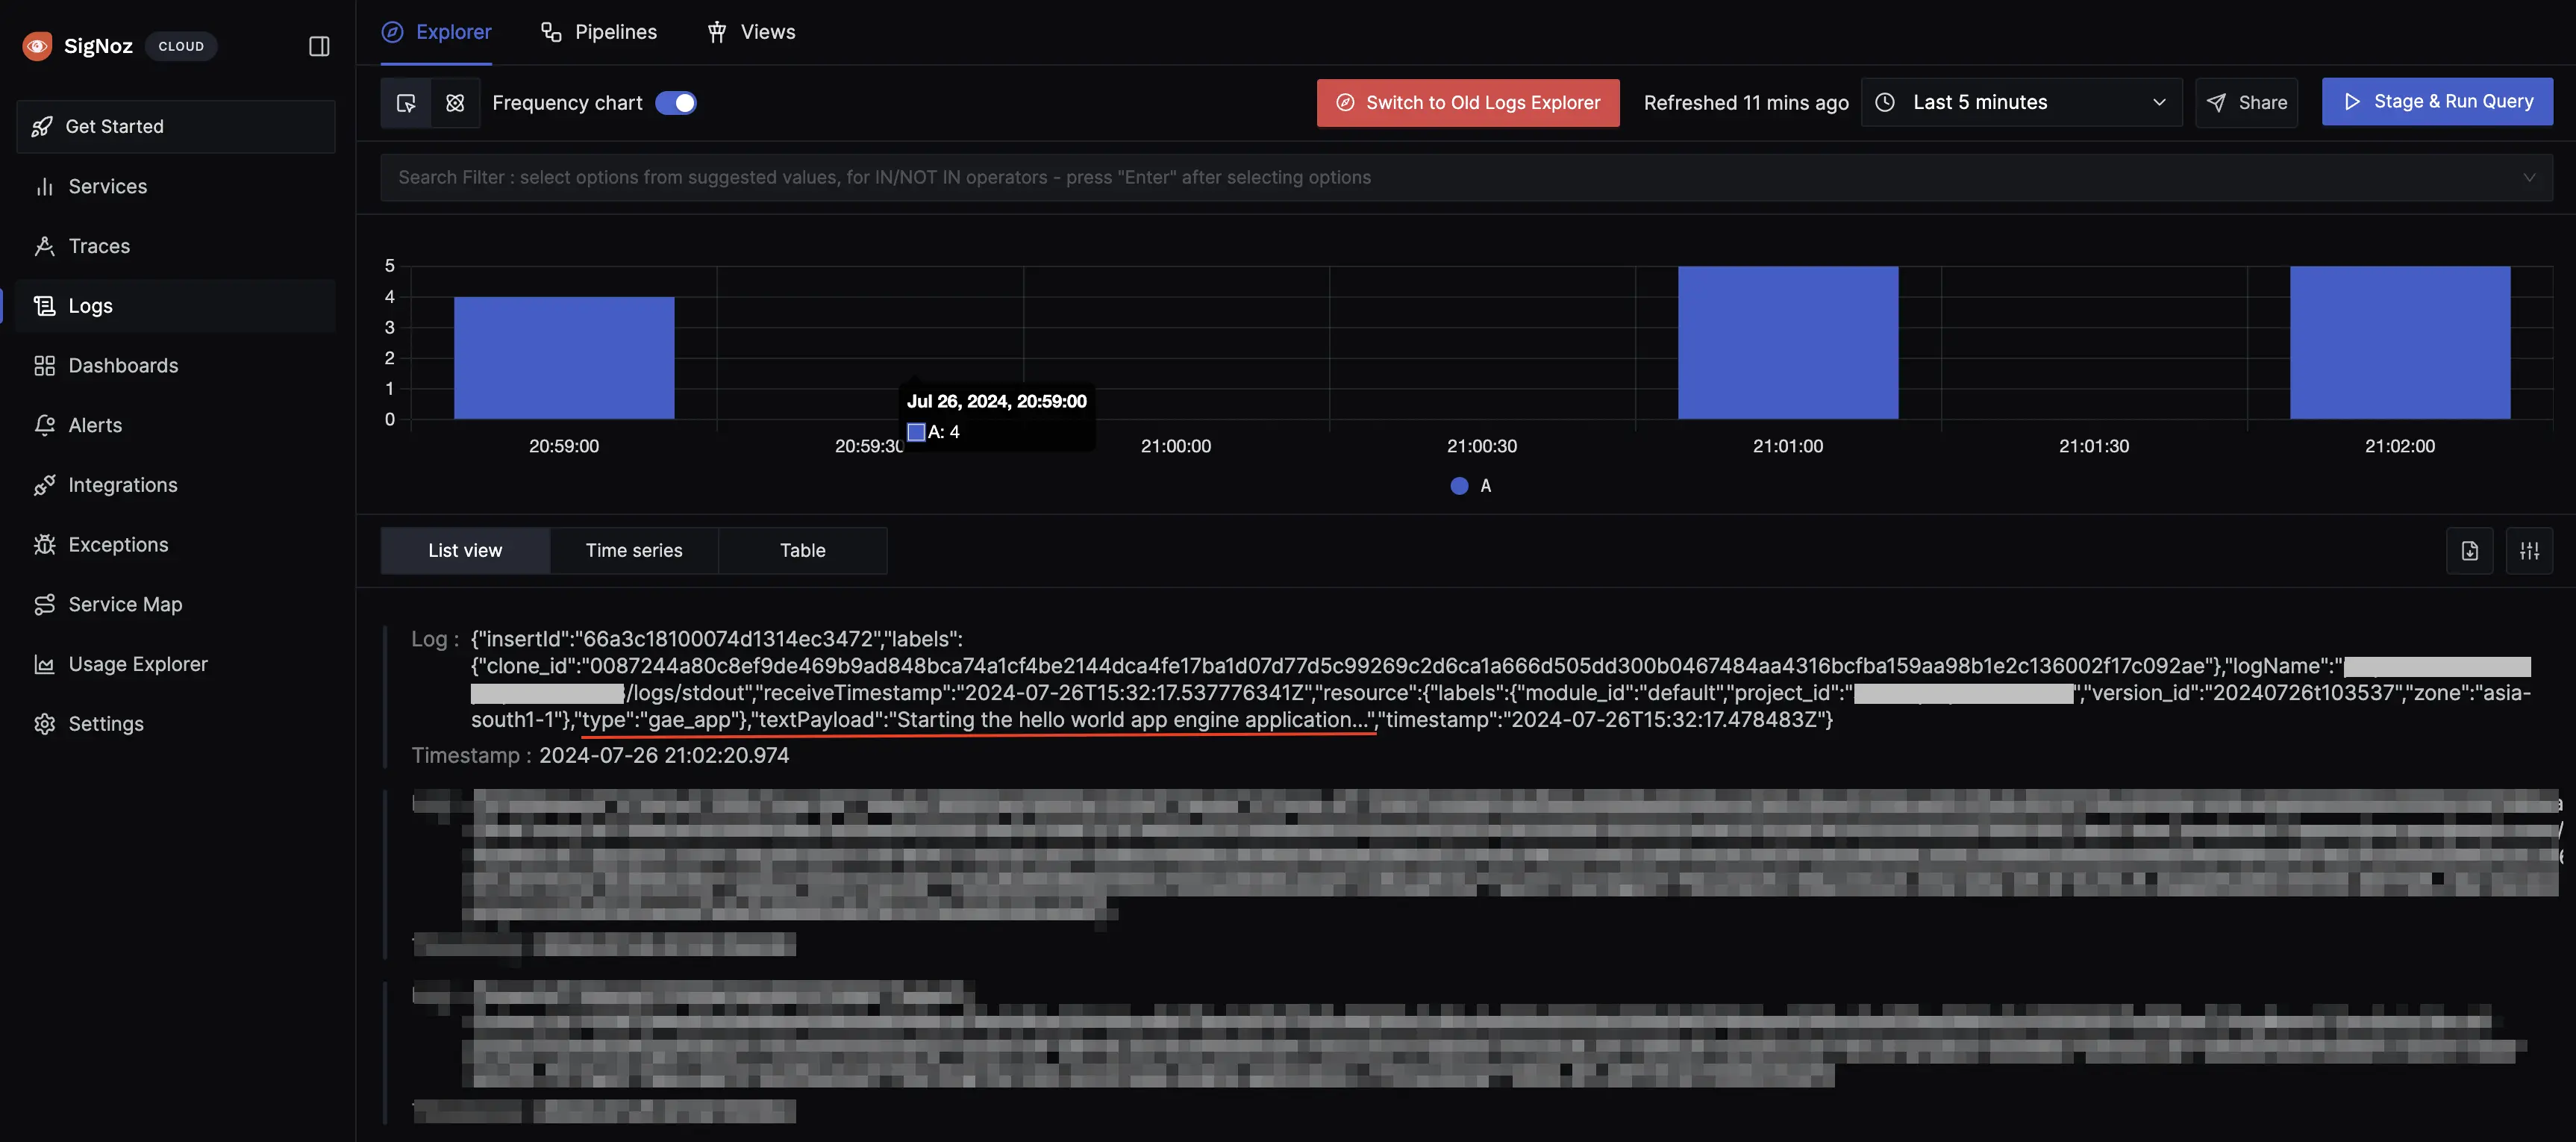This screenshot has width=2576, height=1142.
Task: Open Settings label in sidebar
Action: point(106,724)
